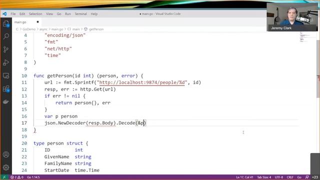The height and width of the screenshot is (180, 320).
Task: Click FamilyName field in struct
Action: 58,163
